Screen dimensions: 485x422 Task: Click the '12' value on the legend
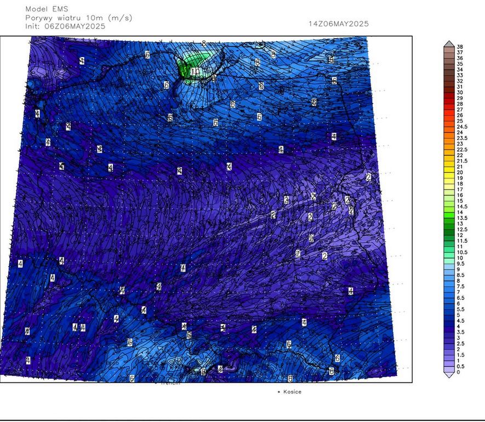[460, 235]
